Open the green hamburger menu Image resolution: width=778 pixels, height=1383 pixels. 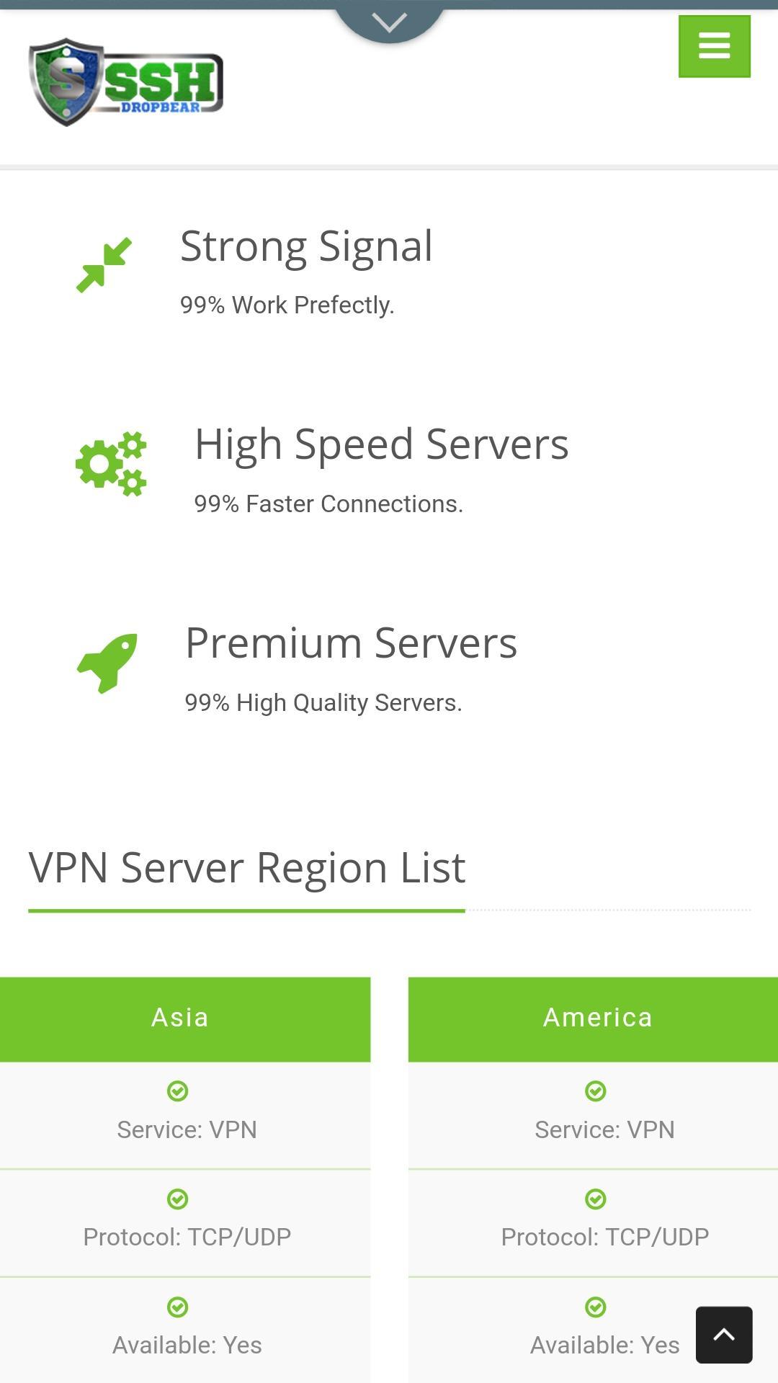point(714,46)
